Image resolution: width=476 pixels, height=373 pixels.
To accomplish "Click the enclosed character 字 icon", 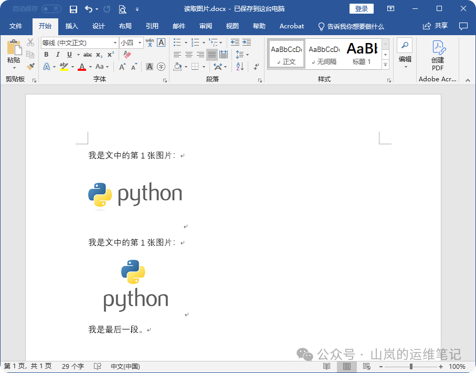I will [x=161, y=67].
